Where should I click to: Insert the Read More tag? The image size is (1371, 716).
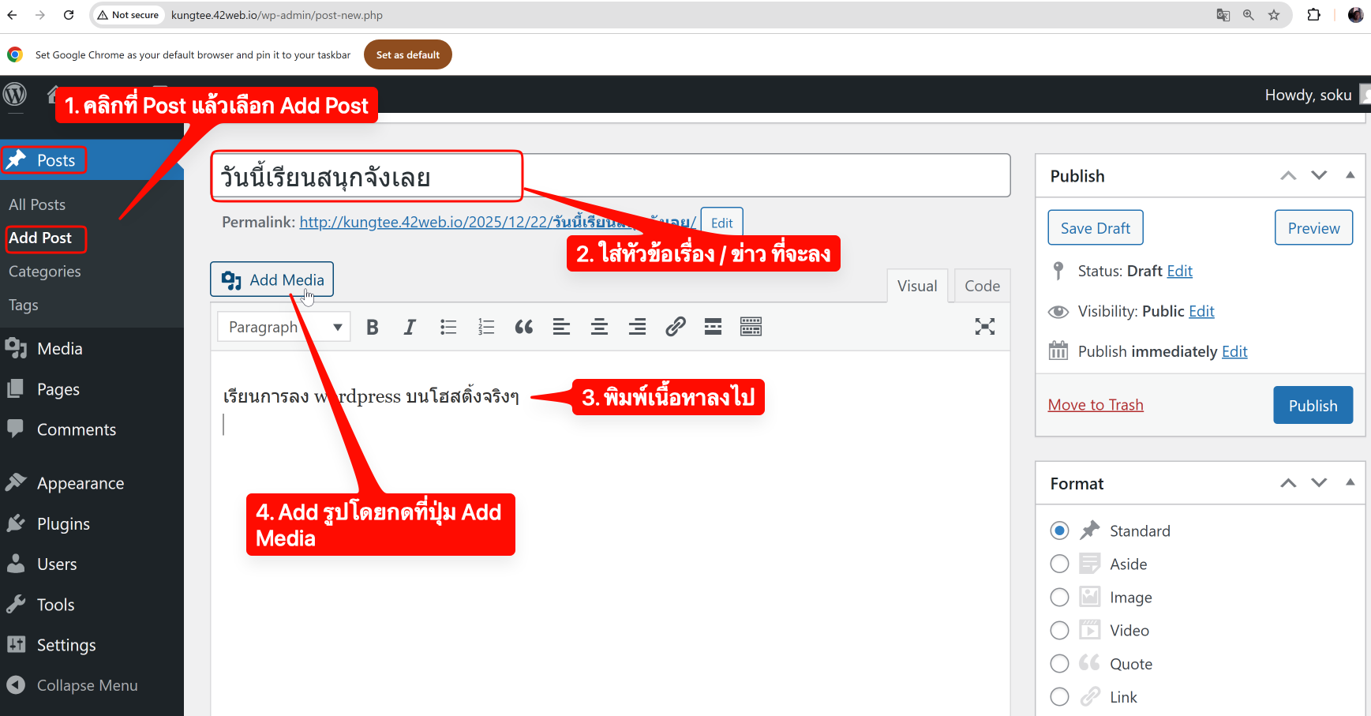tap(713, 327)
